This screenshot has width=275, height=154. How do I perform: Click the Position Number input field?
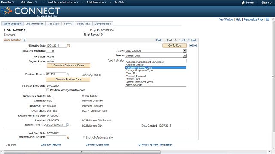click(56, 74)
